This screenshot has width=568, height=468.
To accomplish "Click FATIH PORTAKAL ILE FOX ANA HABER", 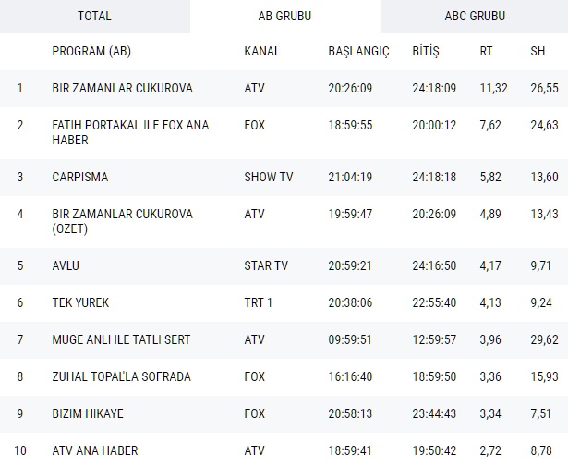I will point(130,132).
